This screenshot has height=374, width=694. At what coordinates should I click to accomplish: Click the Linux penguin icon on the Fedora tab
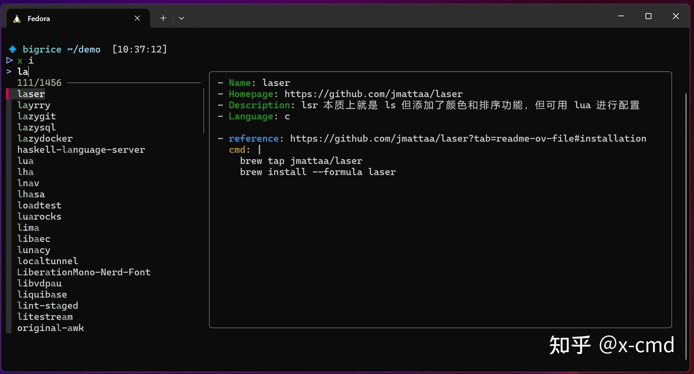point(16,18)
